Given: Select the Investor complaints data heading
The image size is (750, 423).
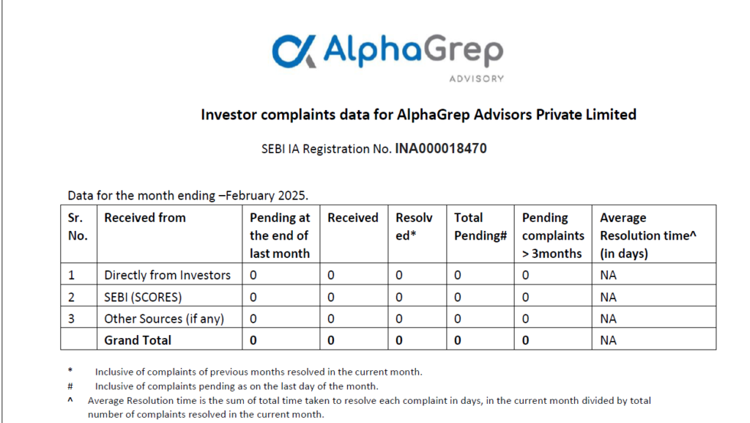Looking at the screenshot, I should point(418,115).
